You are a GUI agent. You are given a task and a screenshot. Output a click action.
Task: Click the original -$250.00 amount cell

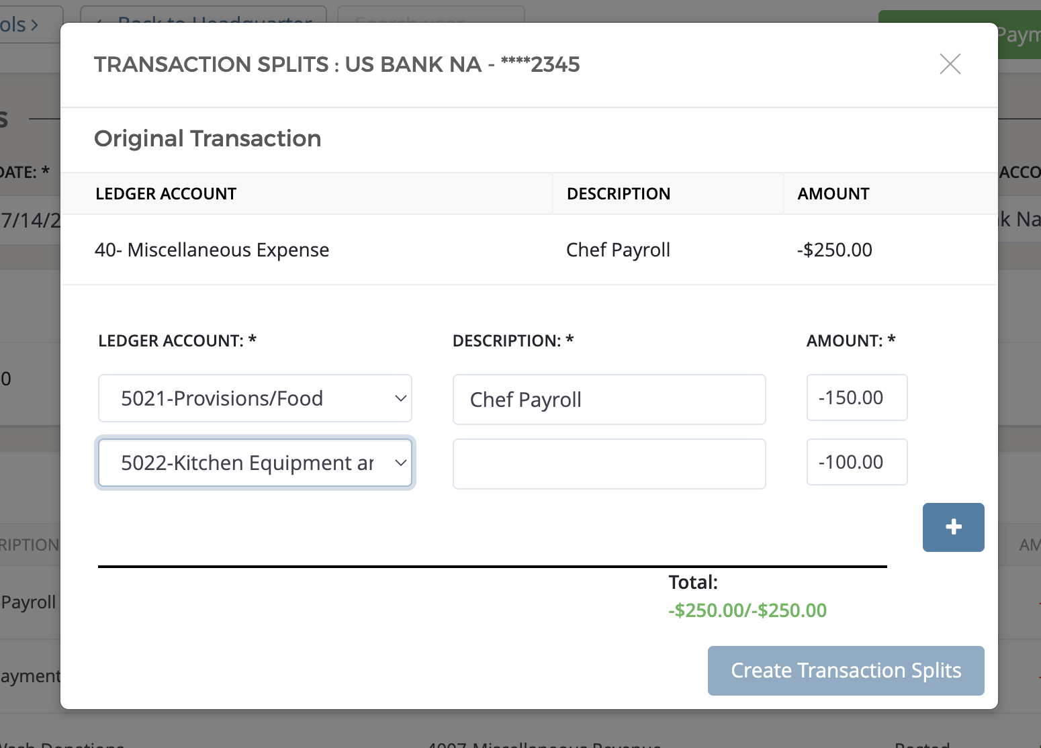(834, 250)
